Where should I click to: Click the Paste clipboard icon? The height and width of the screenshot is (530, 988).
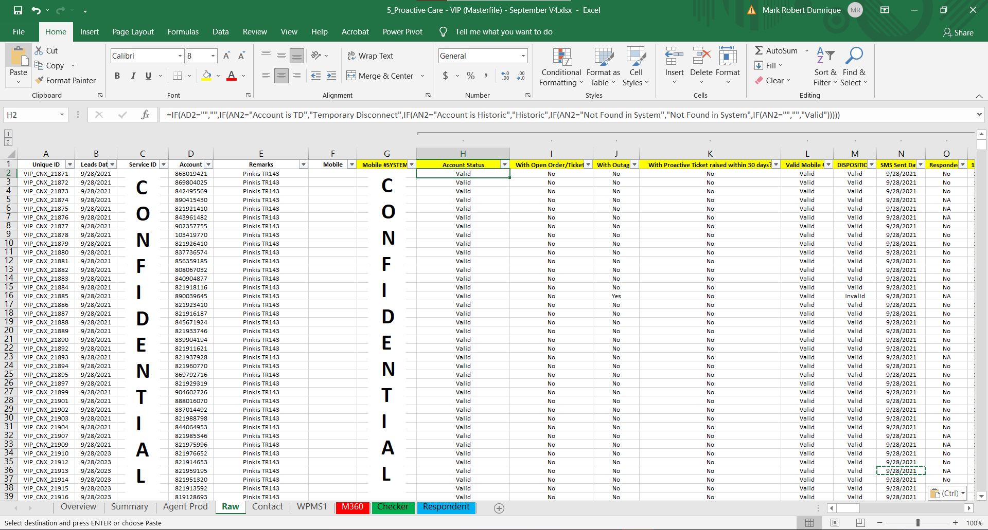coord(19,57)
